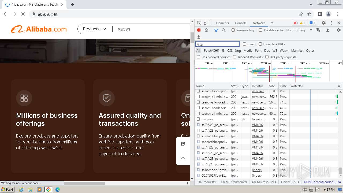
Task: Check the Invert filter checkbox
Action: click(244, 44)
